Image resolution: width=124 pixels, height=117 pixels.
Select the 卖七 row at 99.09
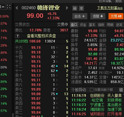click(x=42, y=89)
